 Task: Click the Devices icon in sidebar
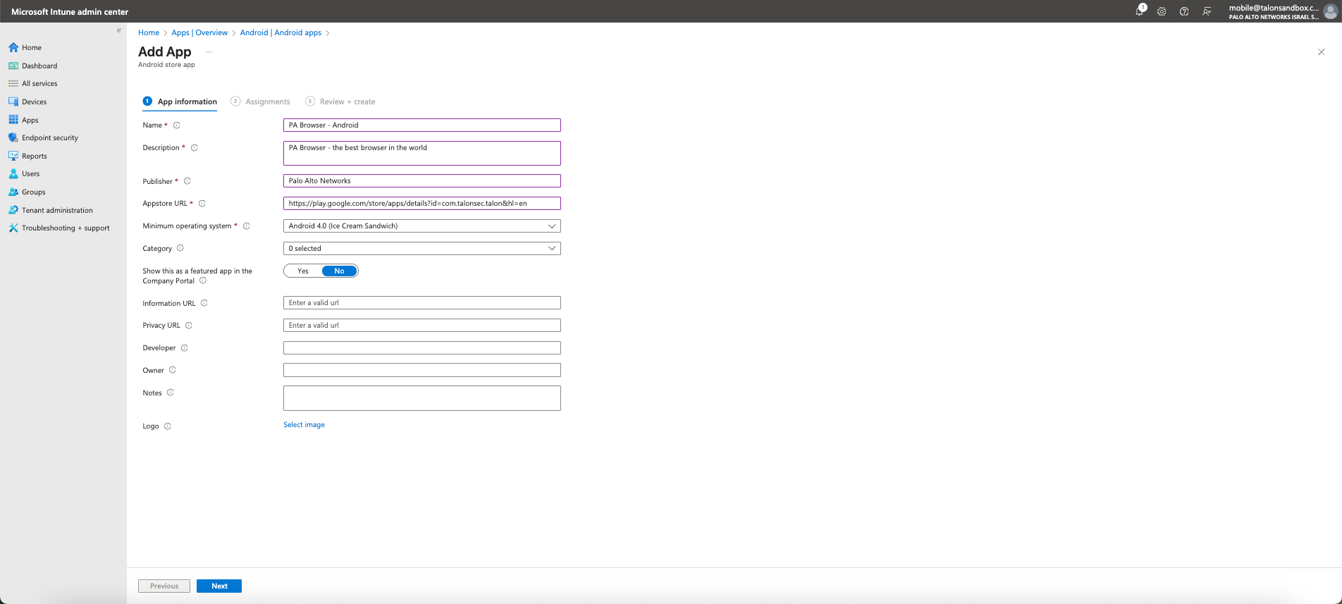[13, 101]
